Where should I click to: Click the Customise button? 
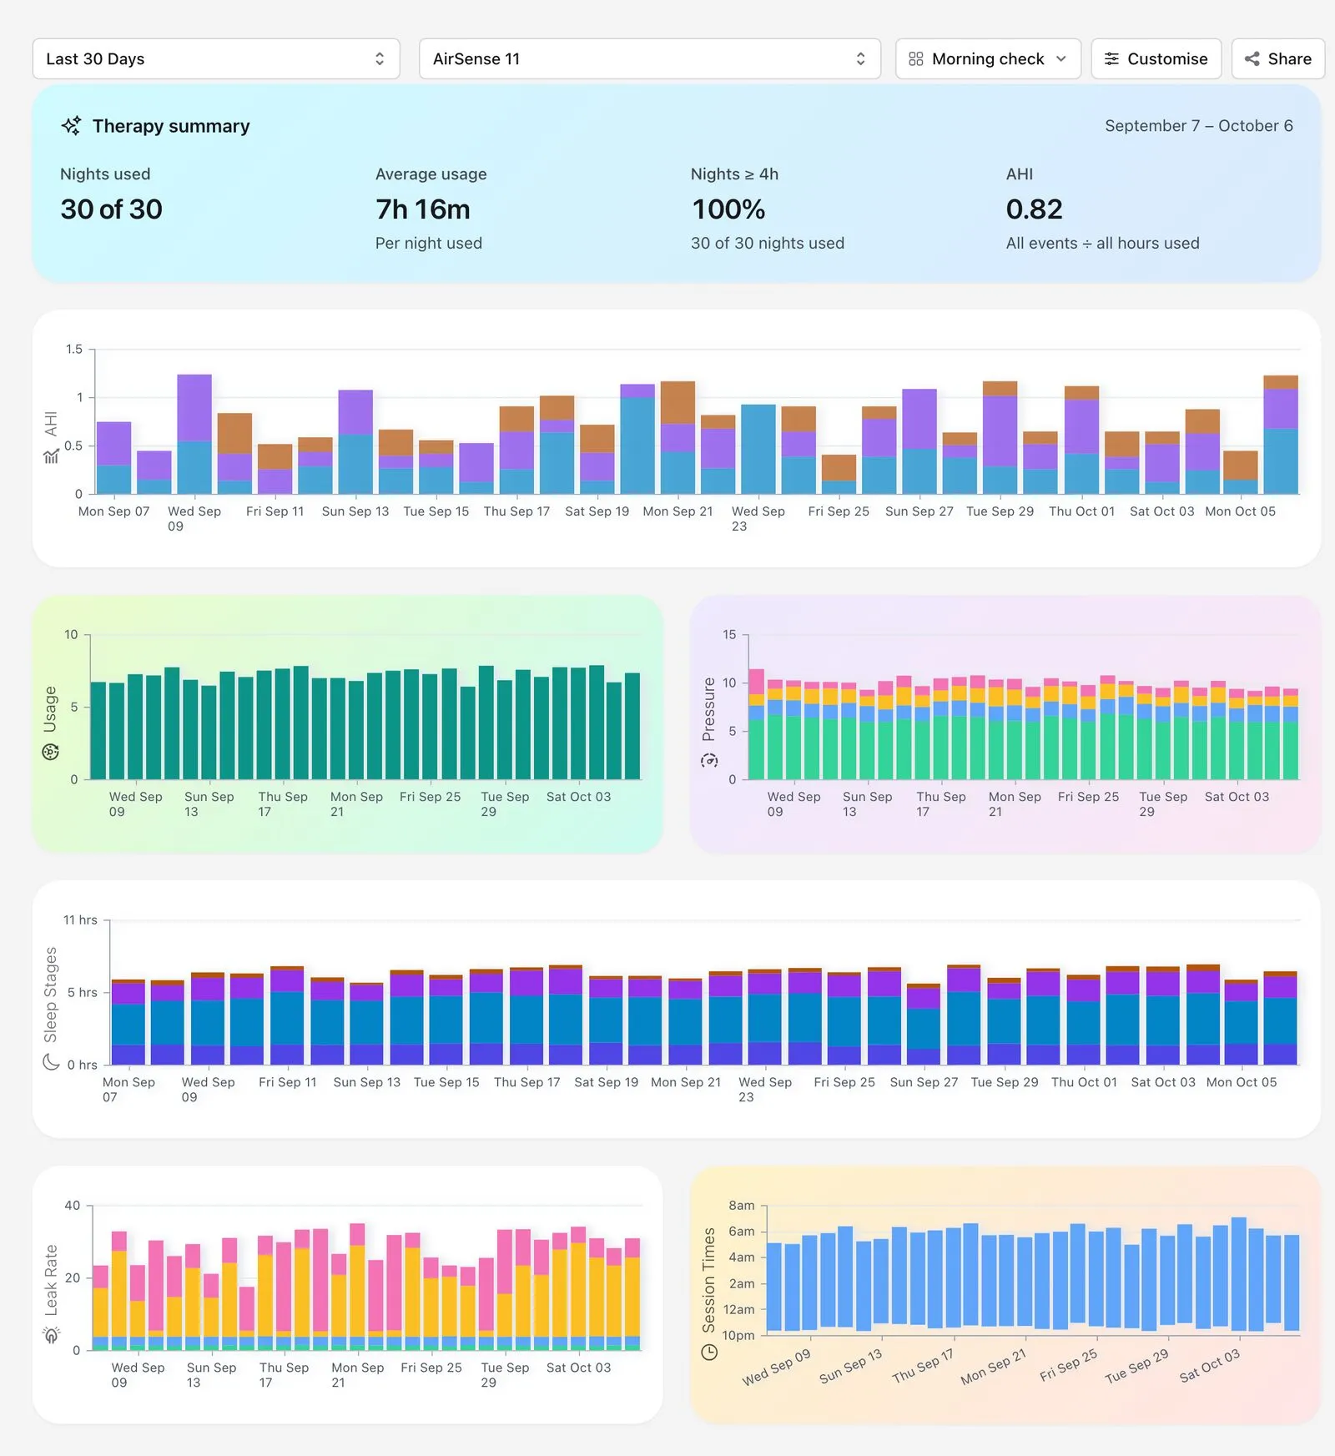click(x=1156, y=59)
